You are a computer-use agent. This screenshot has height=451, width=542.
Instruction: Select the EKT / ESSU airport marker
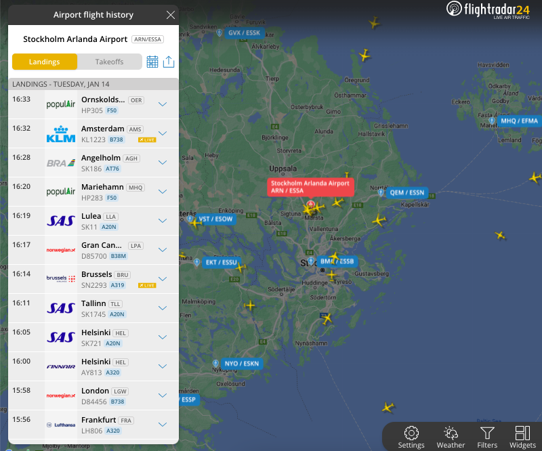point(222,262)
